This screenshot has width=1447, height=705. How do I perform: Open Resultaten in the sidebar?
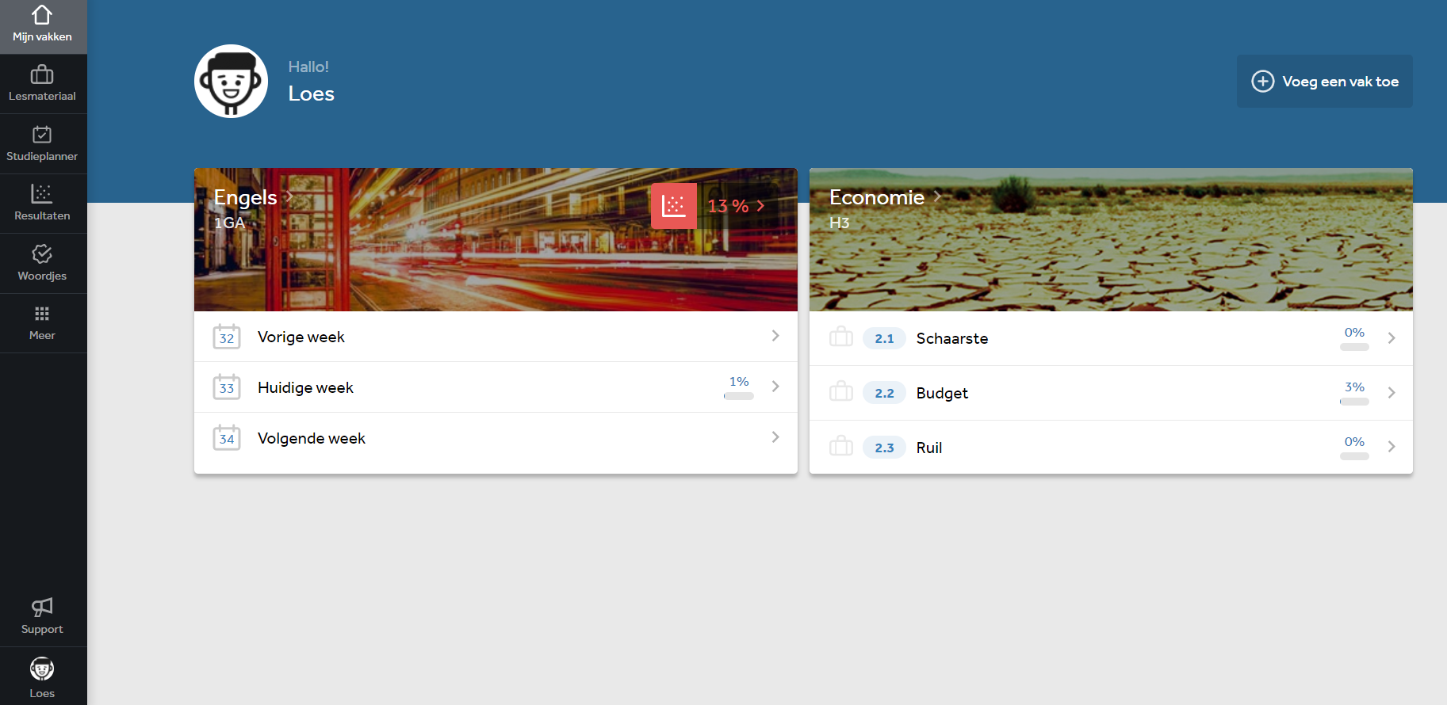tap(43, 204)
